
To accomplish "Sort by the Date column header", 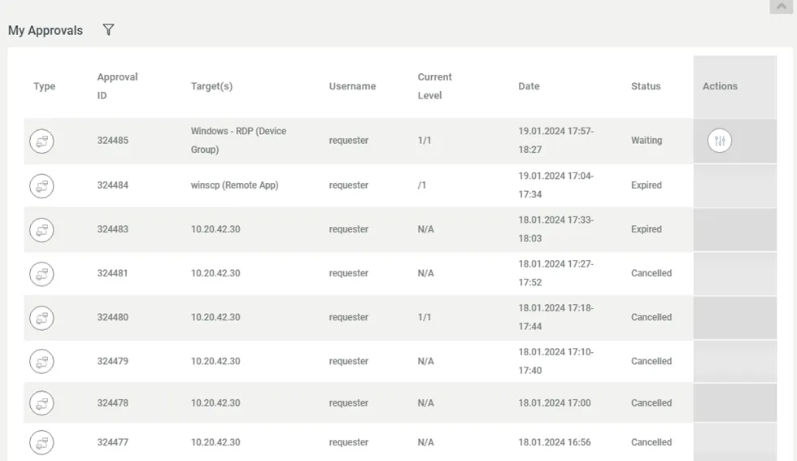I will point(529,86).
